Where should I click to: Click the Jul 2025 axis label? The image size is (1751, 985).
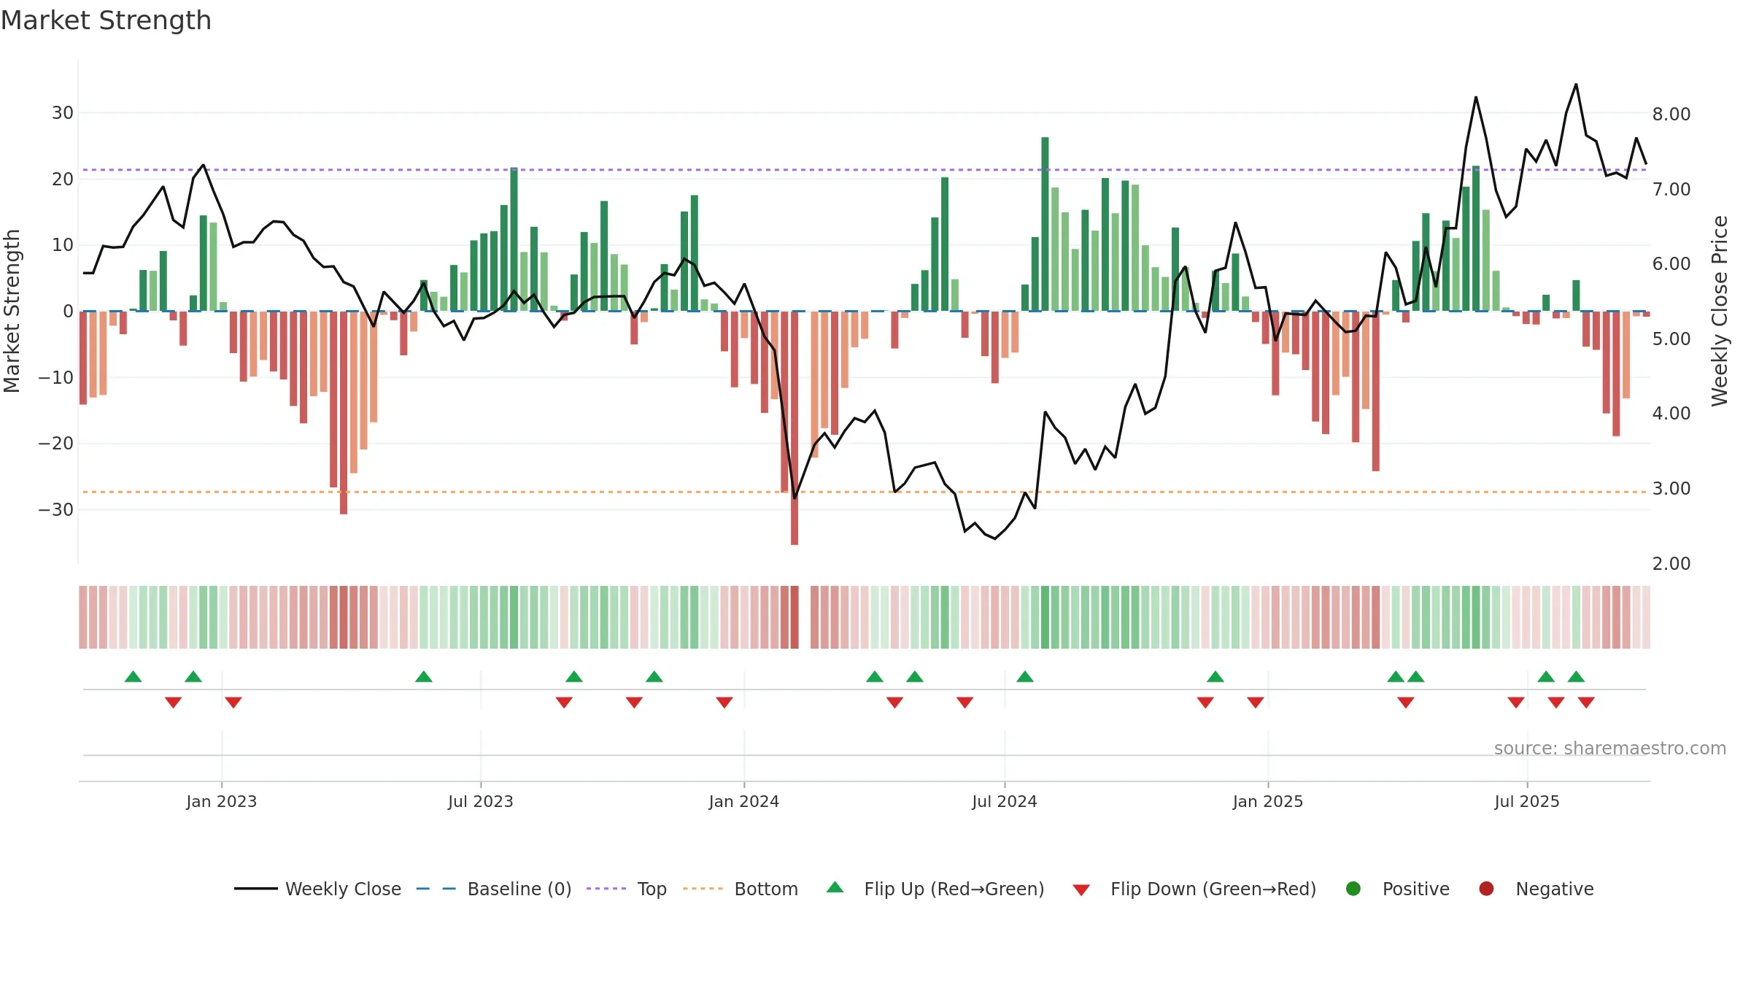(1527, 801)
